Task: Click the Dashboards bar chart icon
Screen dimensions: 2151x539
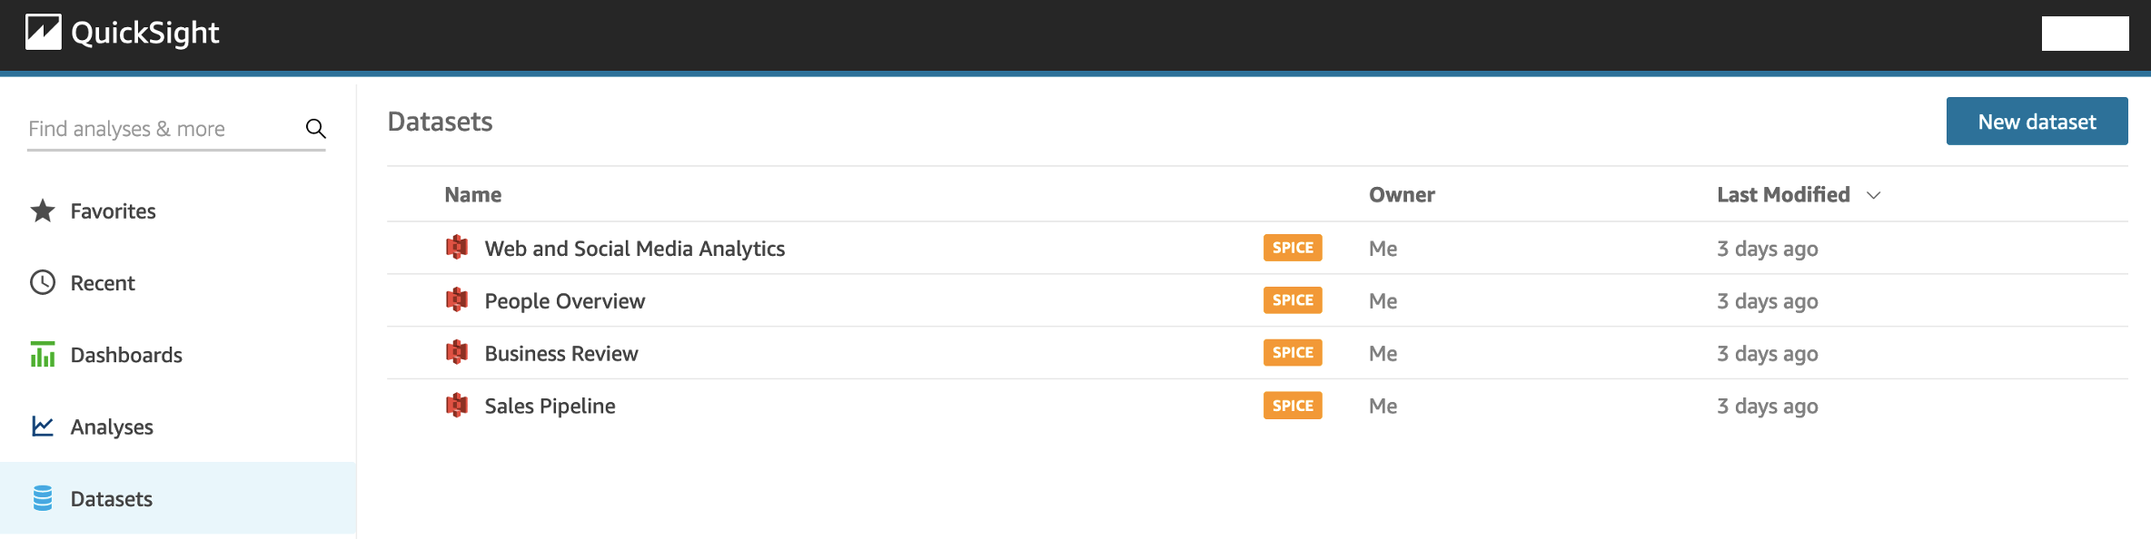Action: point(43,355)
